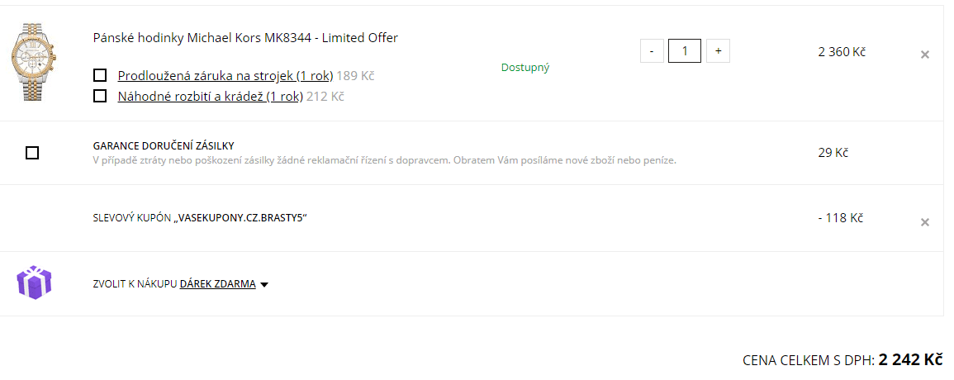Remove the VASEKUPONY.CZ.BRASTY5 discount coupon
Image resolution: width=954 pixels, height=380 pixels.
925,222
